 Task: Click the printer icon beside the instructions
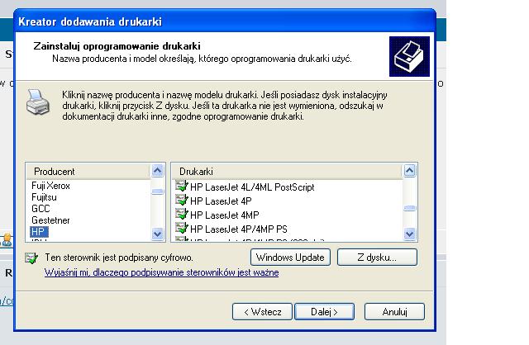pos(38,102)
